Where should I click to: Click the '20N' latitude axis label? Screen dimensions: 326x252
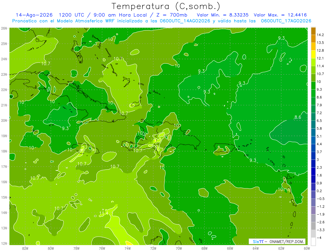4,121
